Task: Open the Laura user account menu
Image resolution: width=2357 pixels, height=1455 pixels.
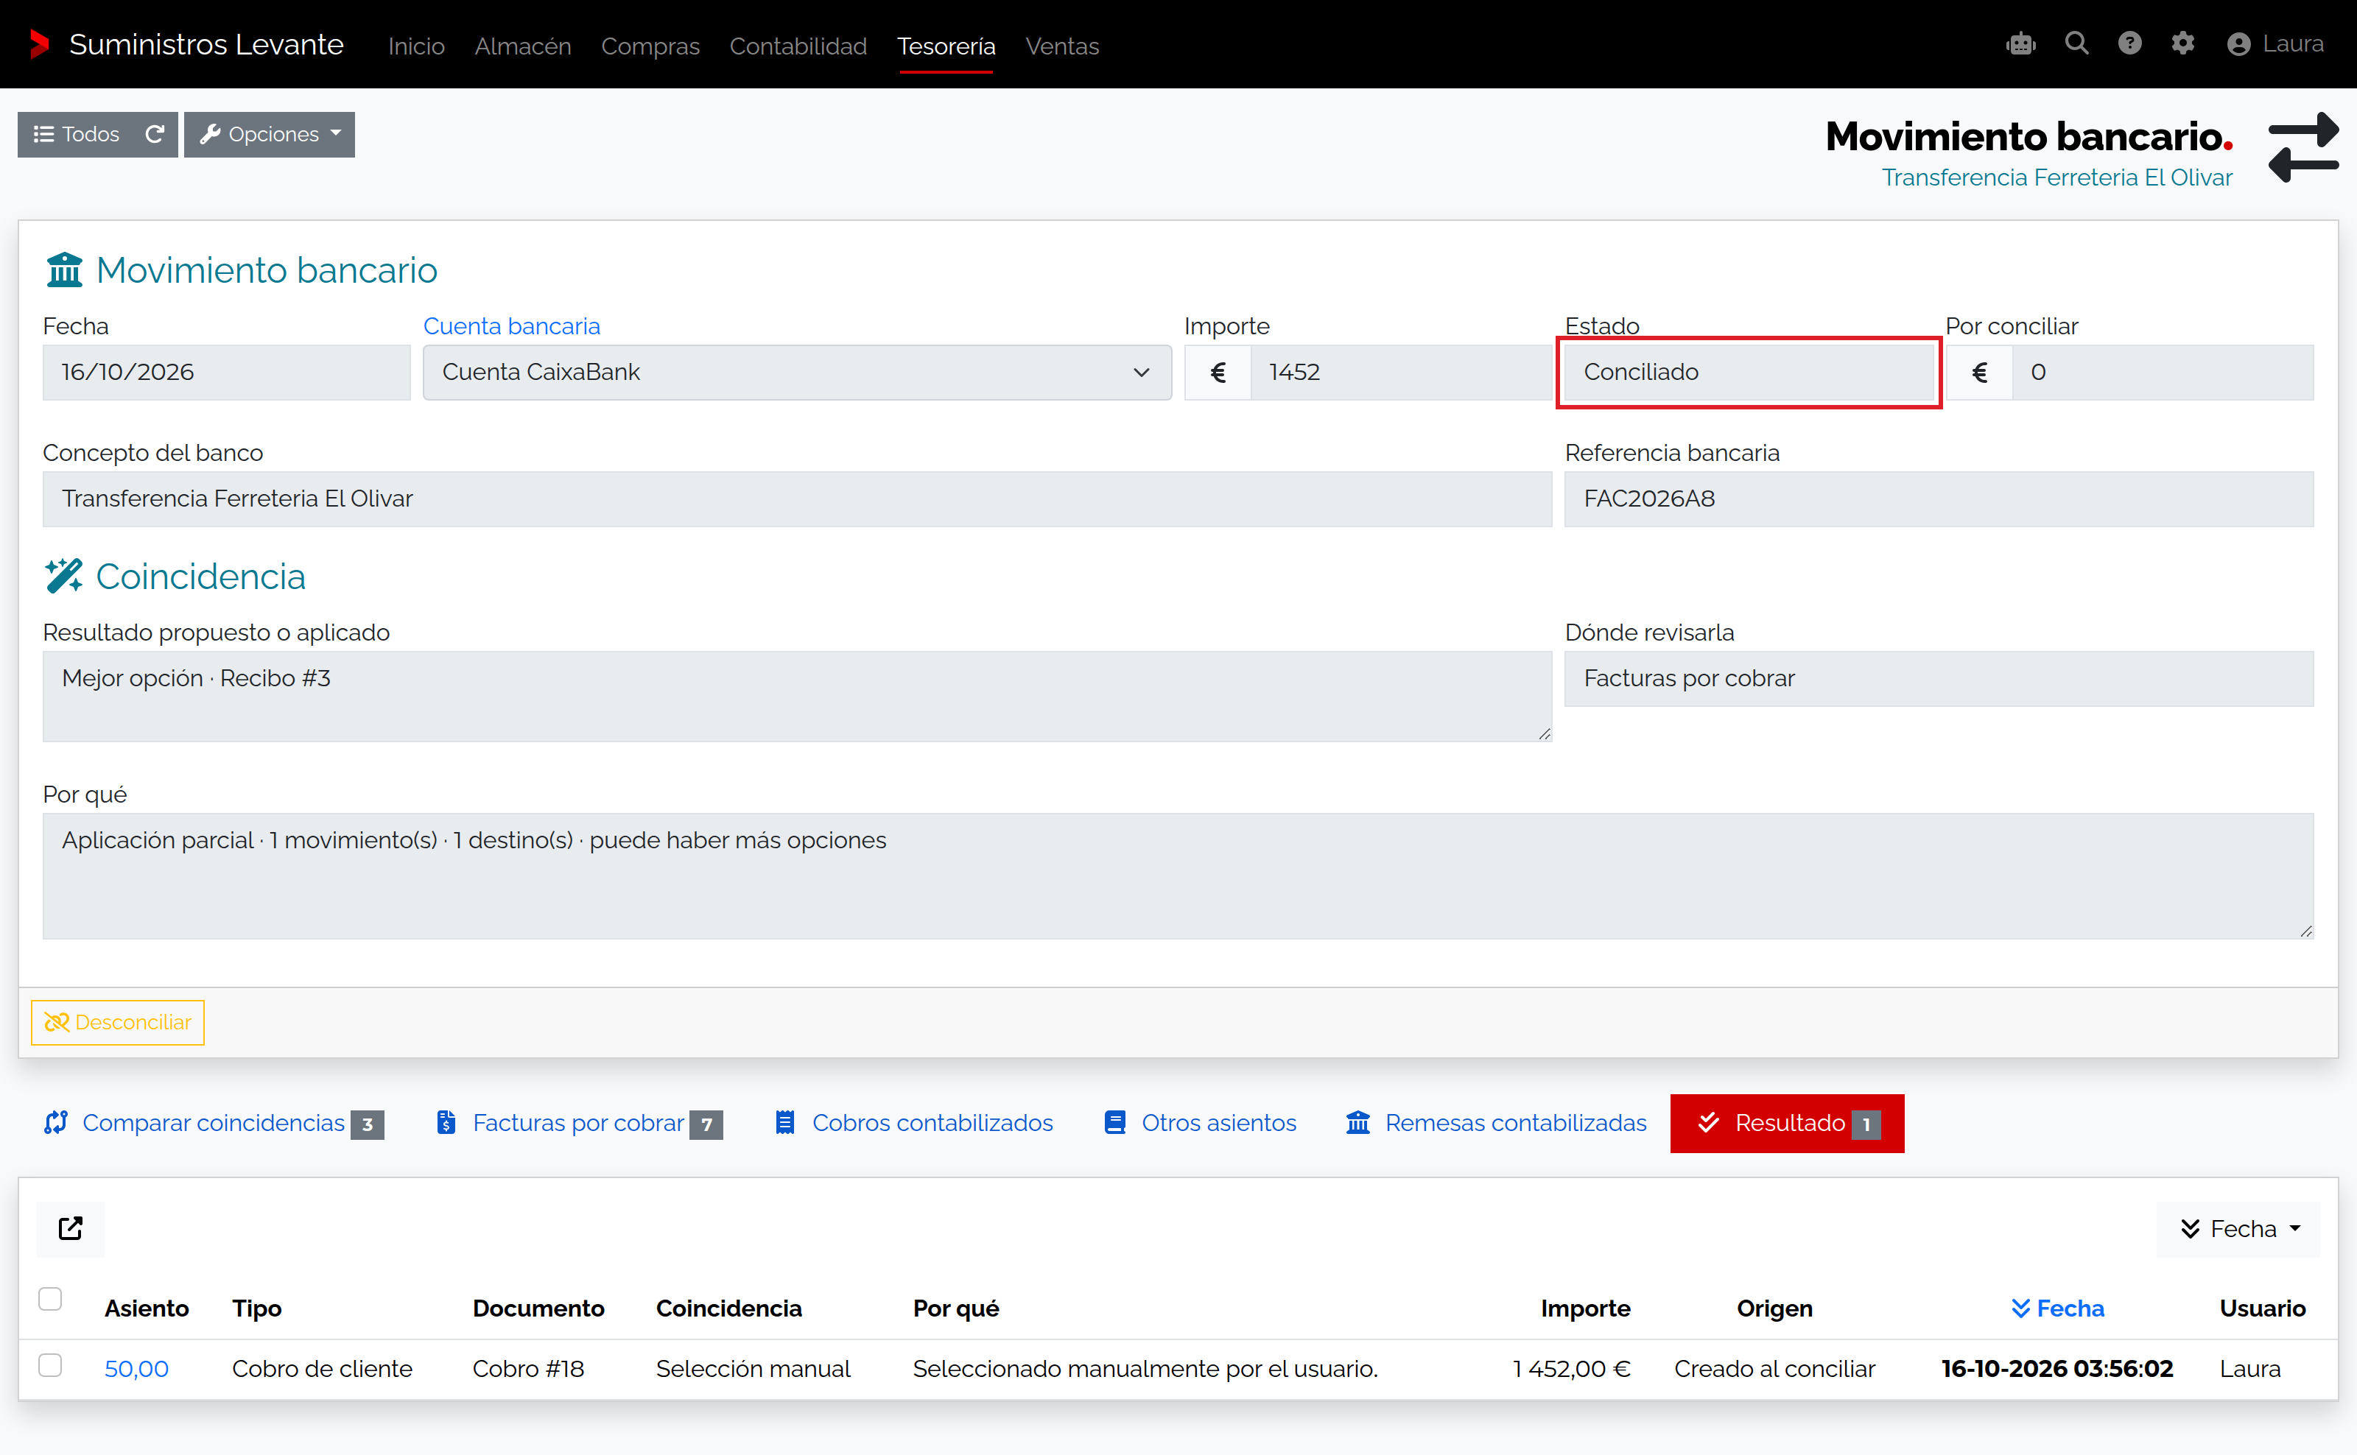Action: [2275, 44]
